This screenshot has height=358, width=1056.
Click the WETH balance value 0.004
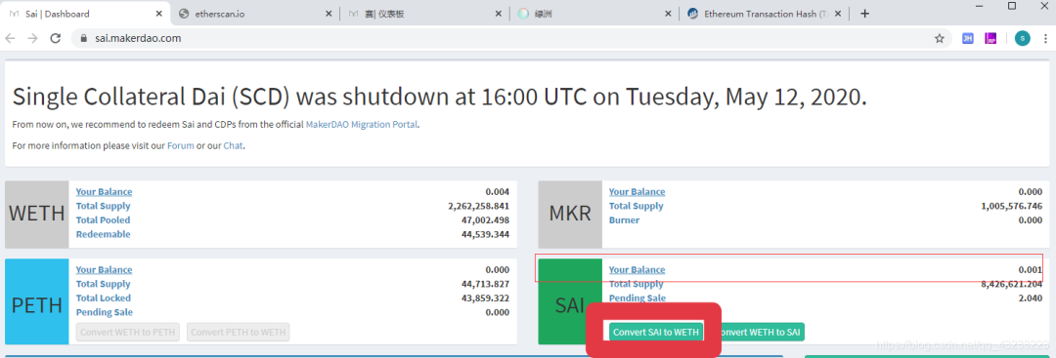point(498,191)
